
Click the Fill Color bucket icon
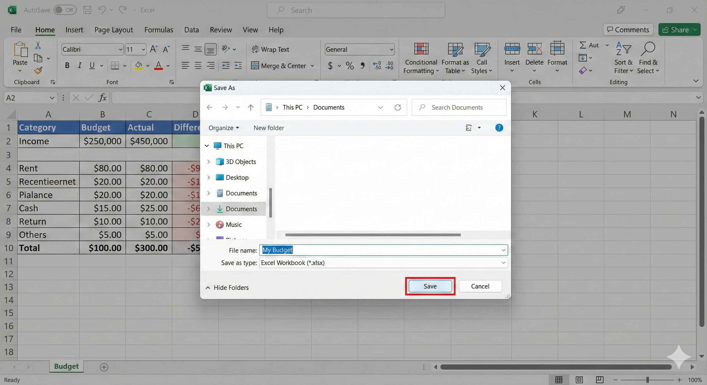pos(139,65)
